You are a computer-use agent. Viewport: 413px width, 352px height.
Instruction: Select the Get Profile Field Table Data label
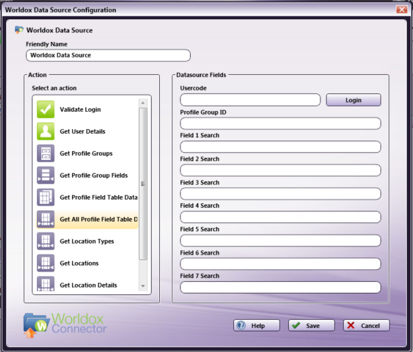[99, 198]
